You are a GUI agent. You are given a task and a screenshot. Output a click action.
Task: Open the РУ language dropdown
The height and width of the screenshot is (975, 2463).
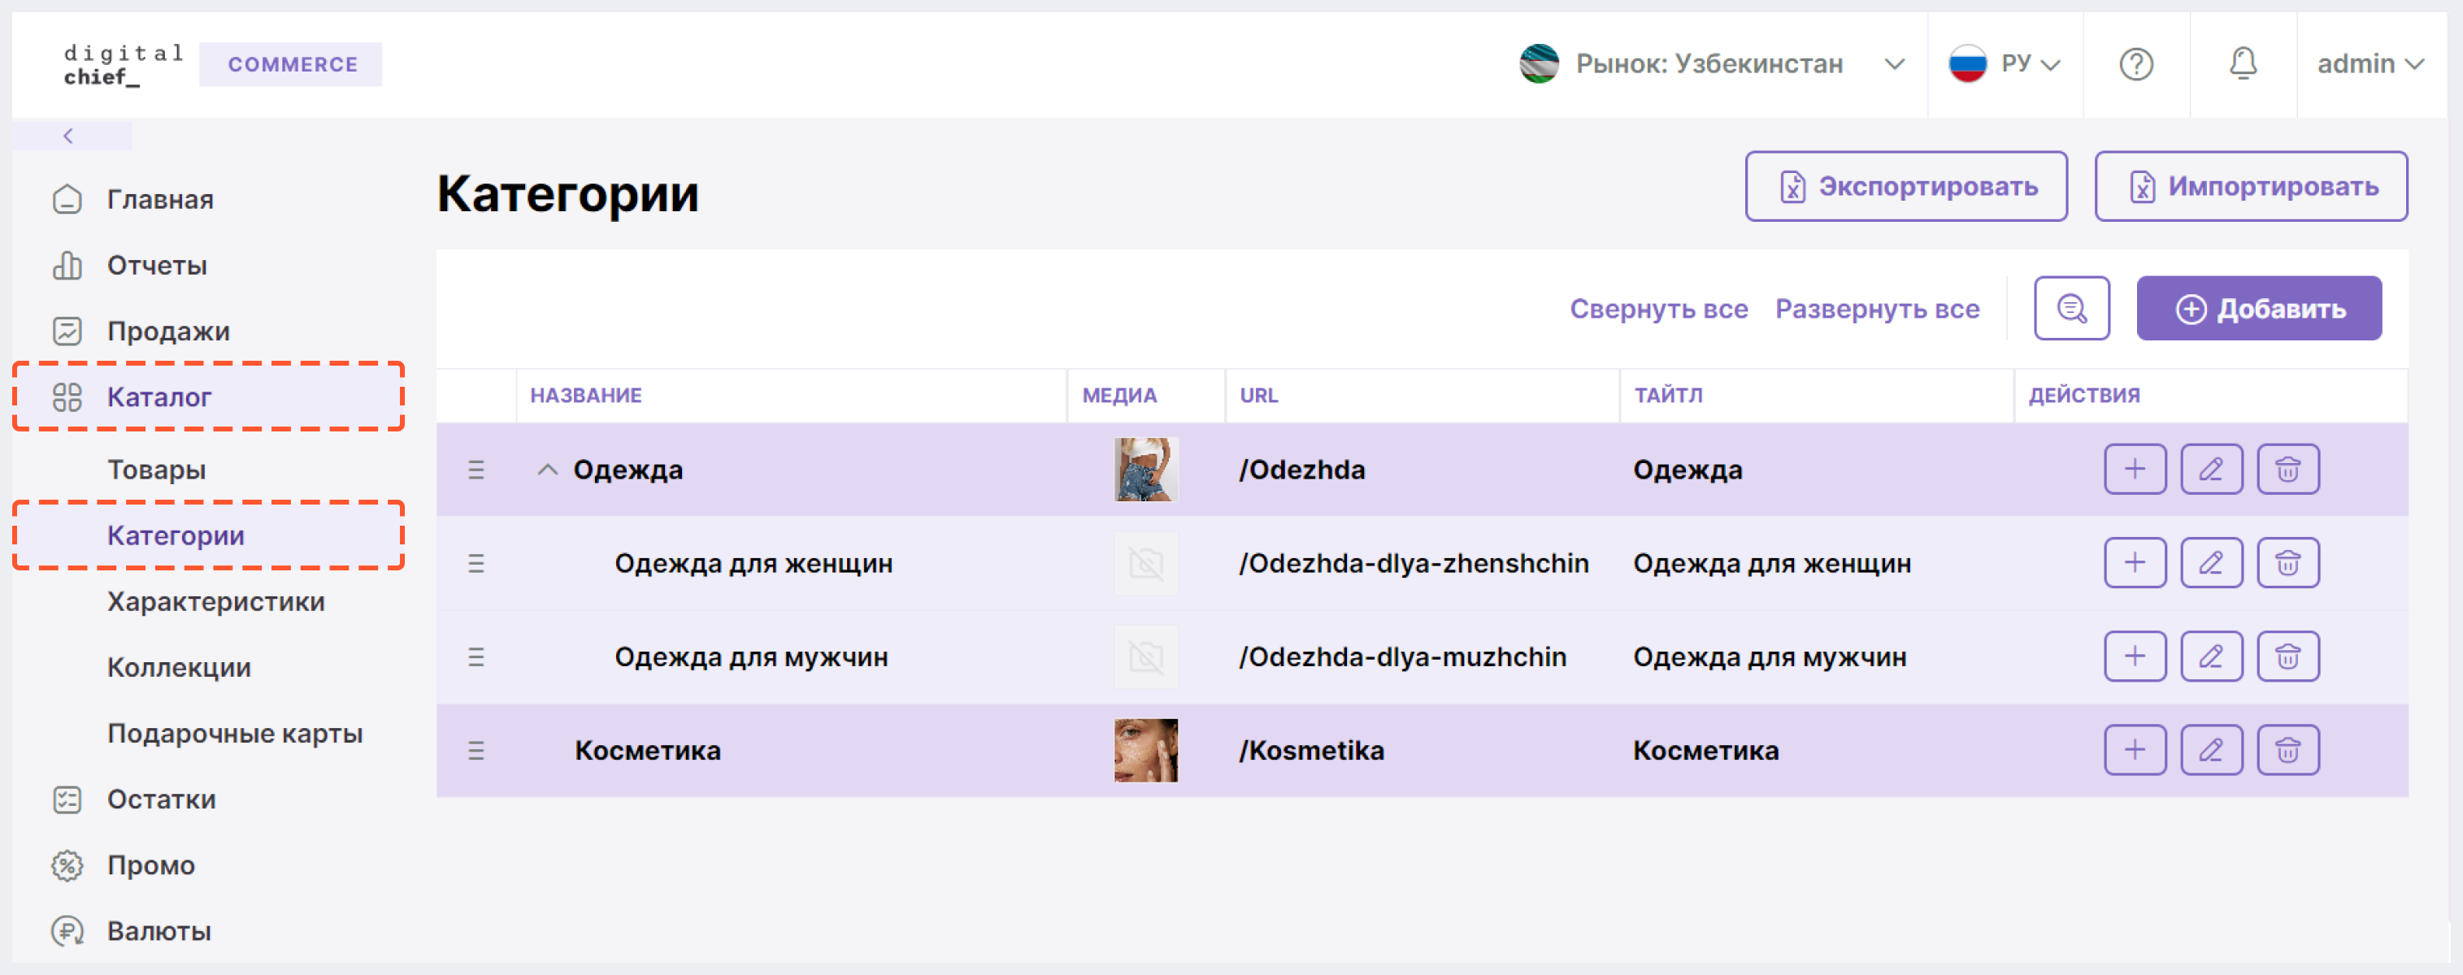point(2004,64)
